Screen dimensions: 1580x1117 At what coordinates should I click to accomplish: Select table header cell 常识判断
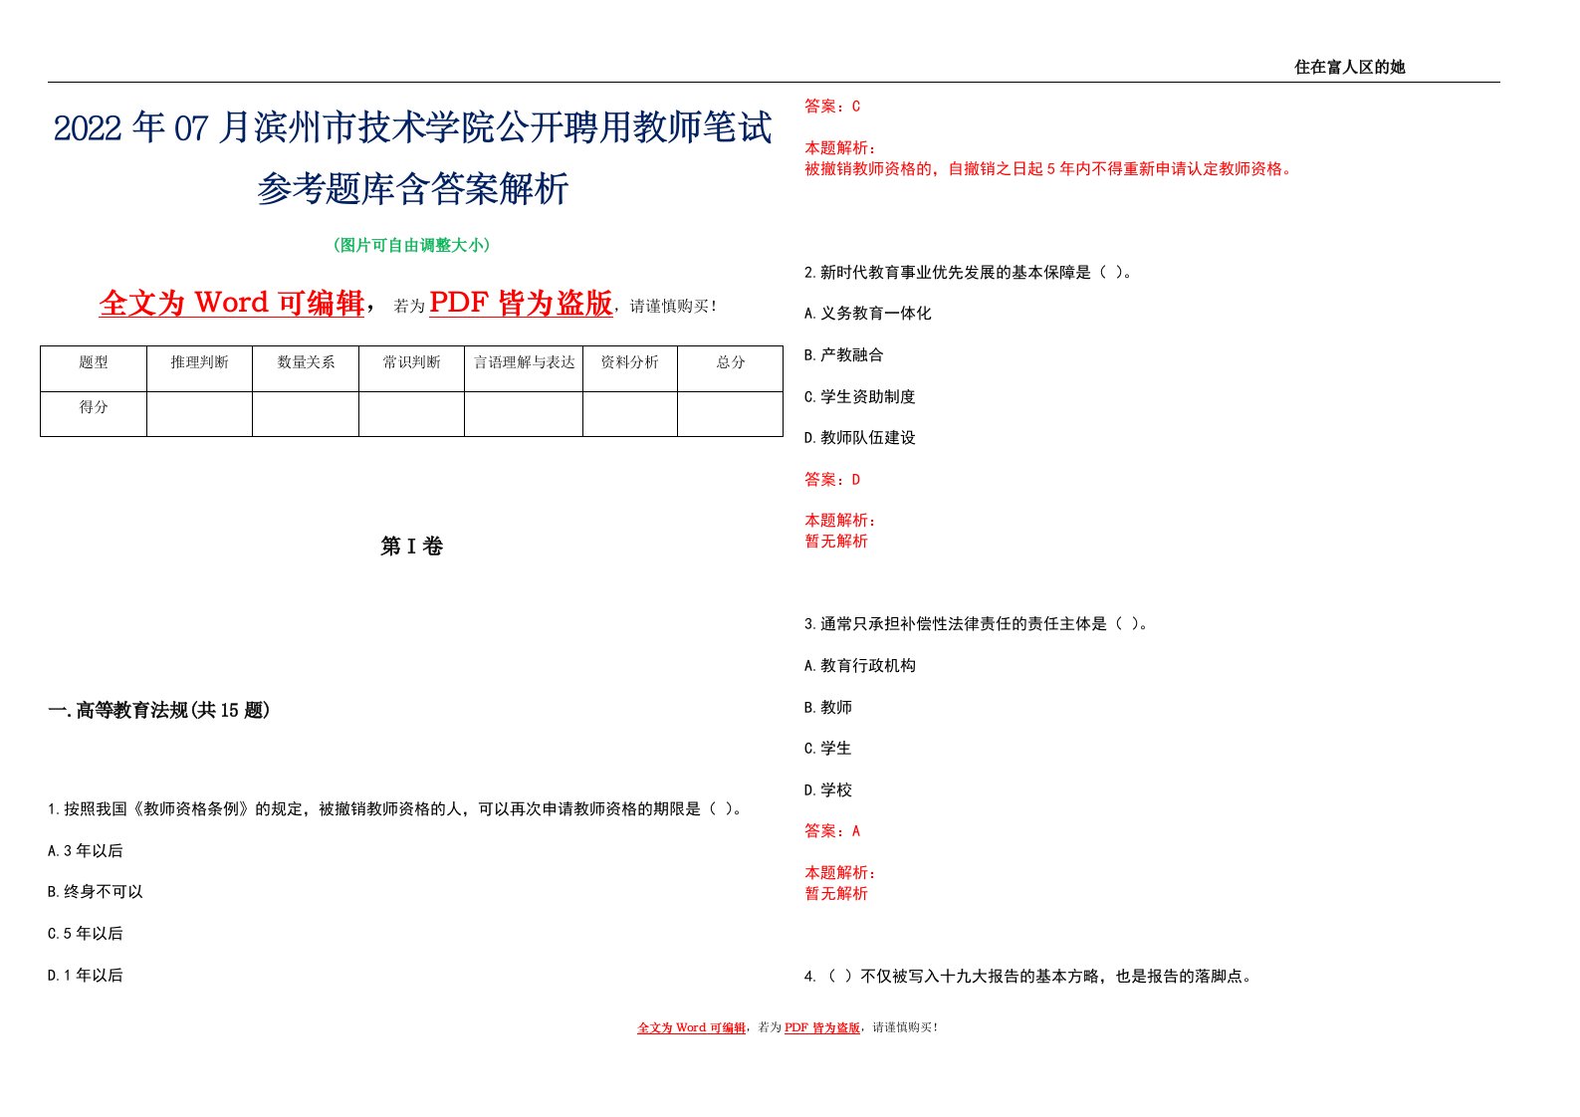tap(411, 368)
